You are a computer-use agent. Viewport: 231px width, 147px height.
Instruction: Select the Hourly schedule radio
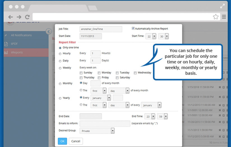click(60, 54)
